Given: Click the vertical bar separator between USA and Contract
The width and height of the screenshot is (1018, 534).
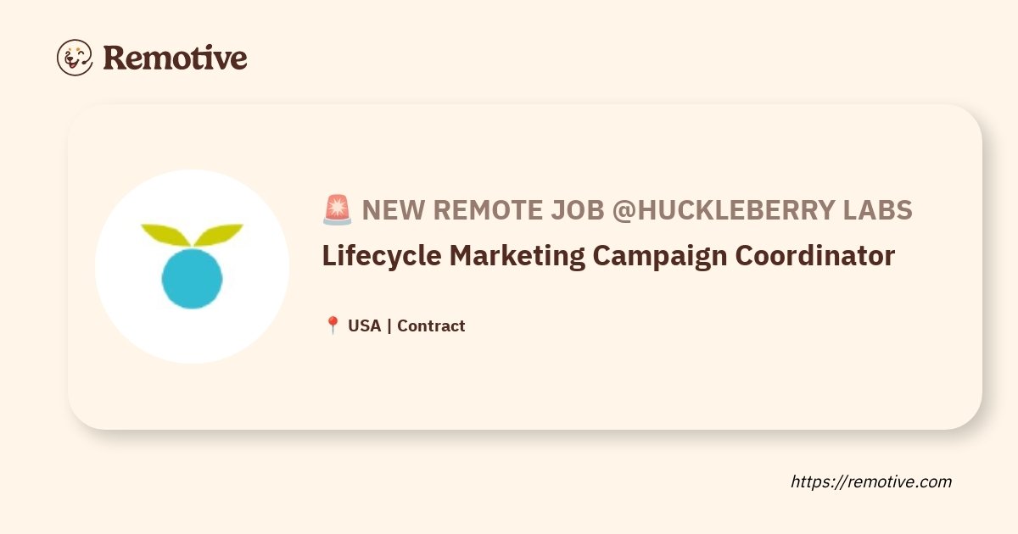Looking at the screenshot, I should coord(389,325).
